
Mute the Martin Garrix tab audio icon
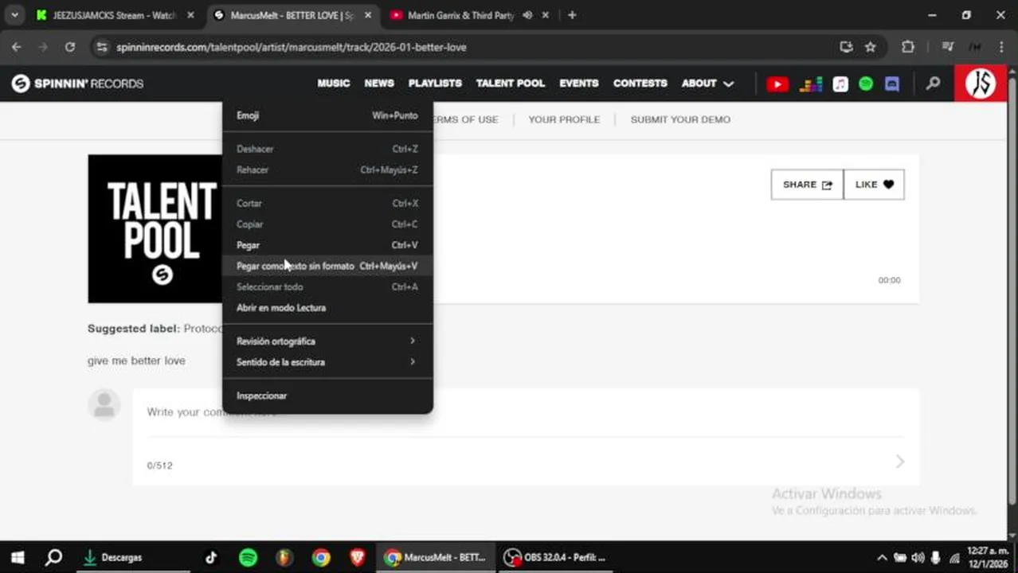coord(527,15)
